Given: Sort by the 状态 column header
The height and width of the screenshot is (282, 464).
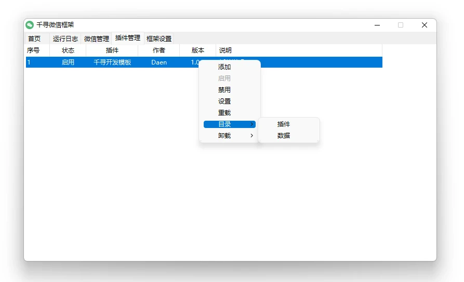Looking at the screenshot, I should 68,50.
